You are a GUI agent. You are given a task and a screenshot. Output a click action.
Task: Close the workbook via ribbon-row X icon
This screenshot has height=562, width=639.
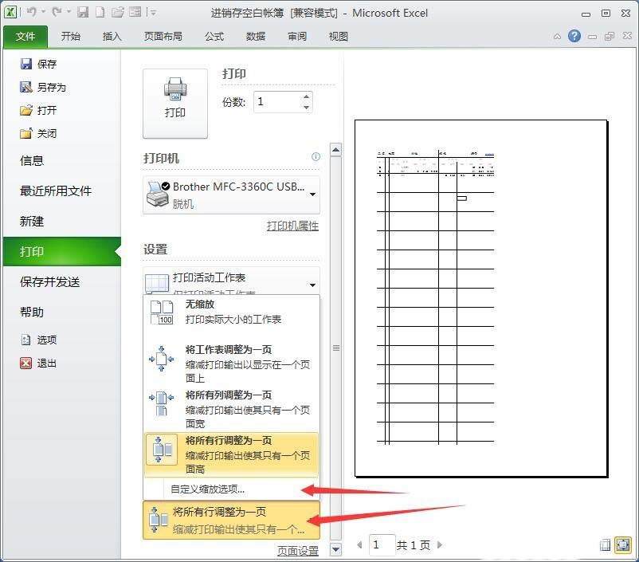(x=627, y=36)
